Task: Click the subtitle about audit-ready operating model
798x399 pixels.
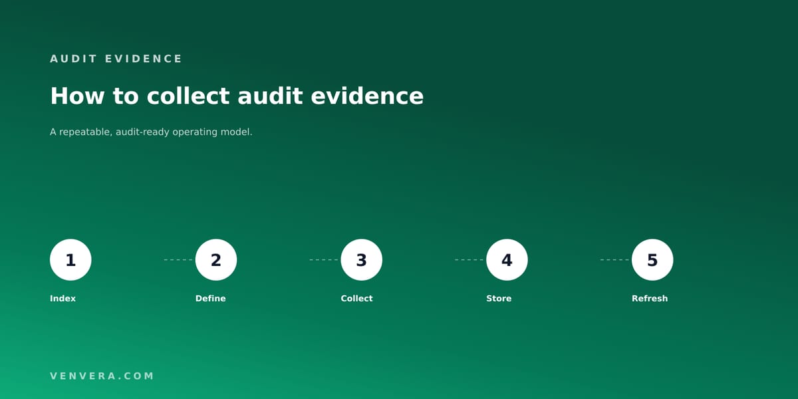Action: [151, 132]
